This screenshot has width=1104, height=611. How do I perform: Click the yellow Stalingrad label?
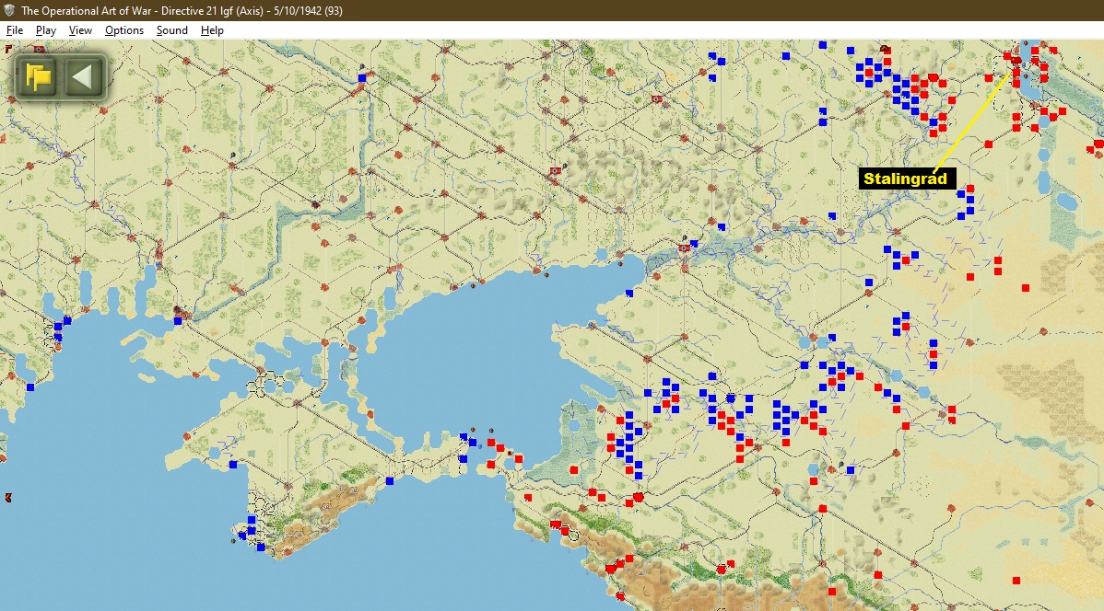906,179
